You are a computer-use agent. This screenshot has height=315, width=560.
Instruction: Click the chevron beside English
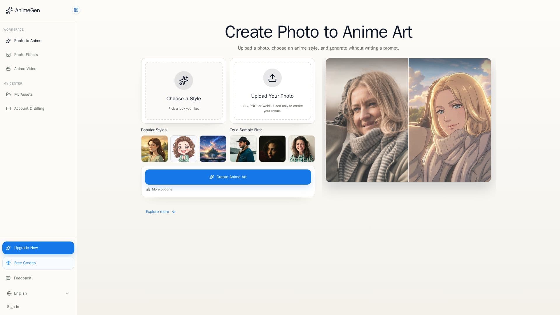[x=67, y=293]
